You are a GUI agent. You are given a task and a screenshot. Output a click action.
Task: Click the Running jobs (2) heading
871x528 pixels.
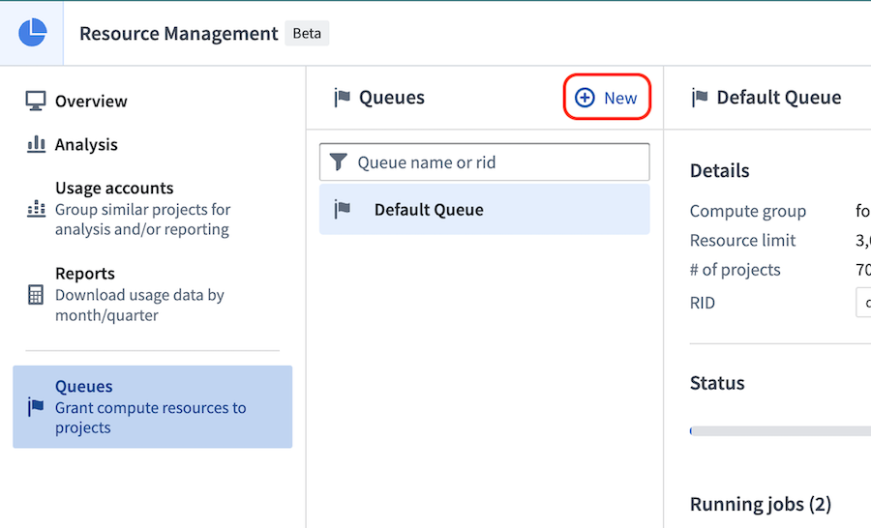point(761,504)
